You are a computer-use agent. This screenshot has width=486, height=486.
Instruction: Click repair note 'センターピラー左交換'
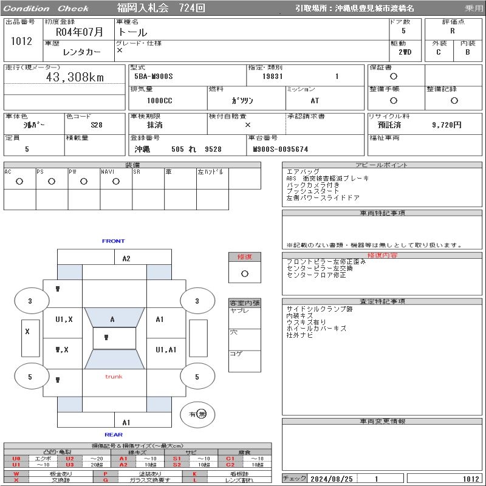320,269
